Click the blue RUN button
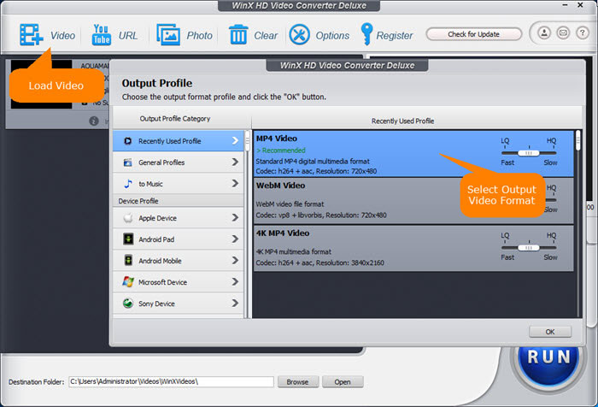The width and height of the screenshot is (598, 407). click(548, 357)
